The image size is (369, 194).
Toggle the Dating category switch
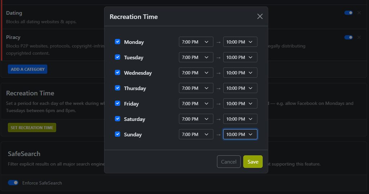point(348,13)
